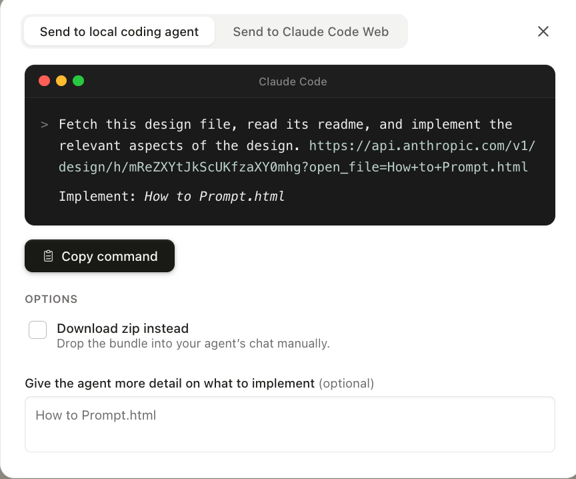Click the green terminal window dot
This screenshot has width=576, height=479.
78,81
